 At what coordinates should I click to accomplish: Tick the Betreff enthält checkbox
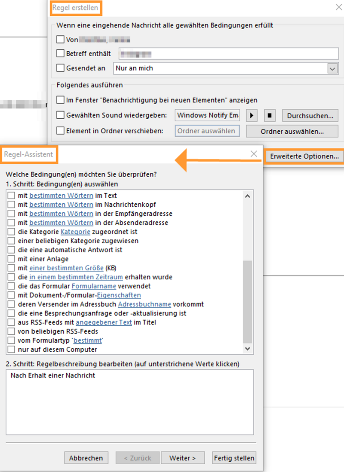pos(60,53)
